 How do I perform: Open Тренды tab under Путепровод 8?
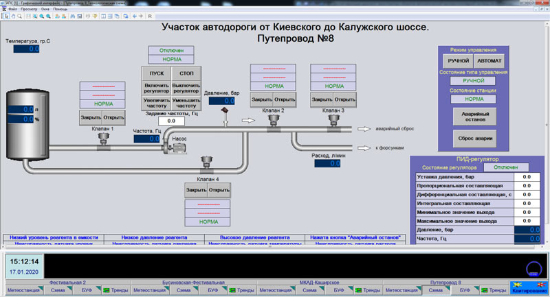tap(494, 290)
